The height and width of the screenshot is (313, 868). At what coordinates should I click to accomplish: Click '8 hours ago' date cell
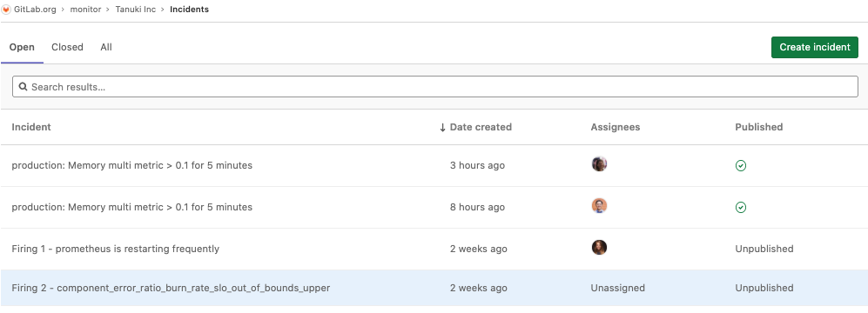click(x=477, y=208)
